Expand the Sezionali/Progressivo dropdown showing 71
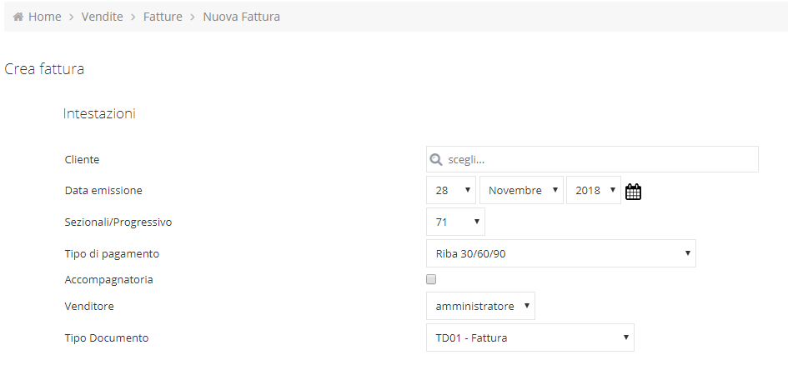788x375 pixels. click(x=455, y=222)
